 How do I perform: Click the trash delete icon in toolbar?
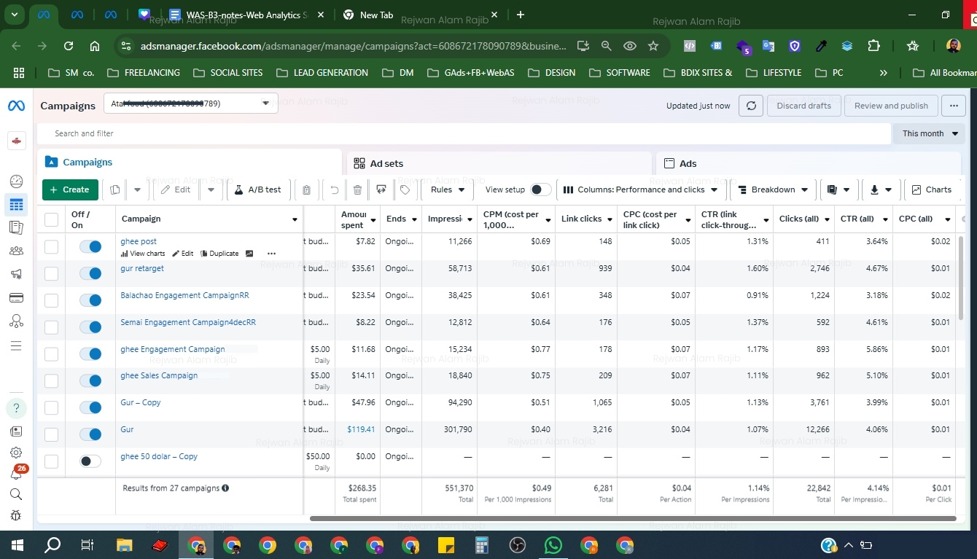(x=357, y=189)
